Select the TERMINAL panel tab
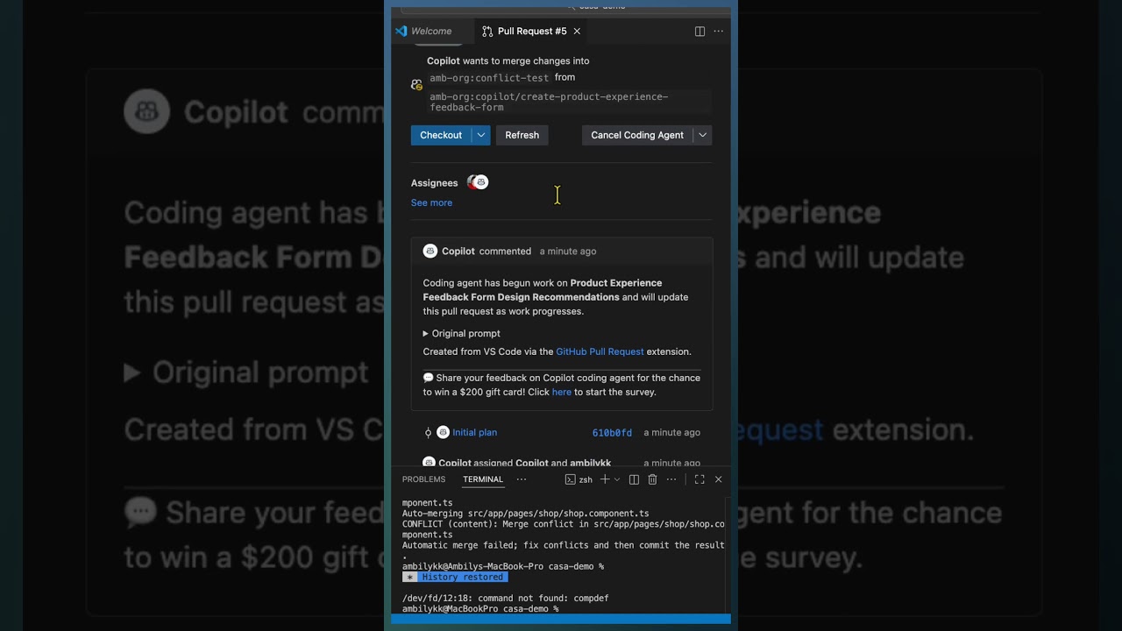 pos(483,479)
